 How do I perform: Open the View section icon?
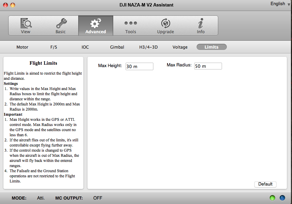[x=26, y=23]
